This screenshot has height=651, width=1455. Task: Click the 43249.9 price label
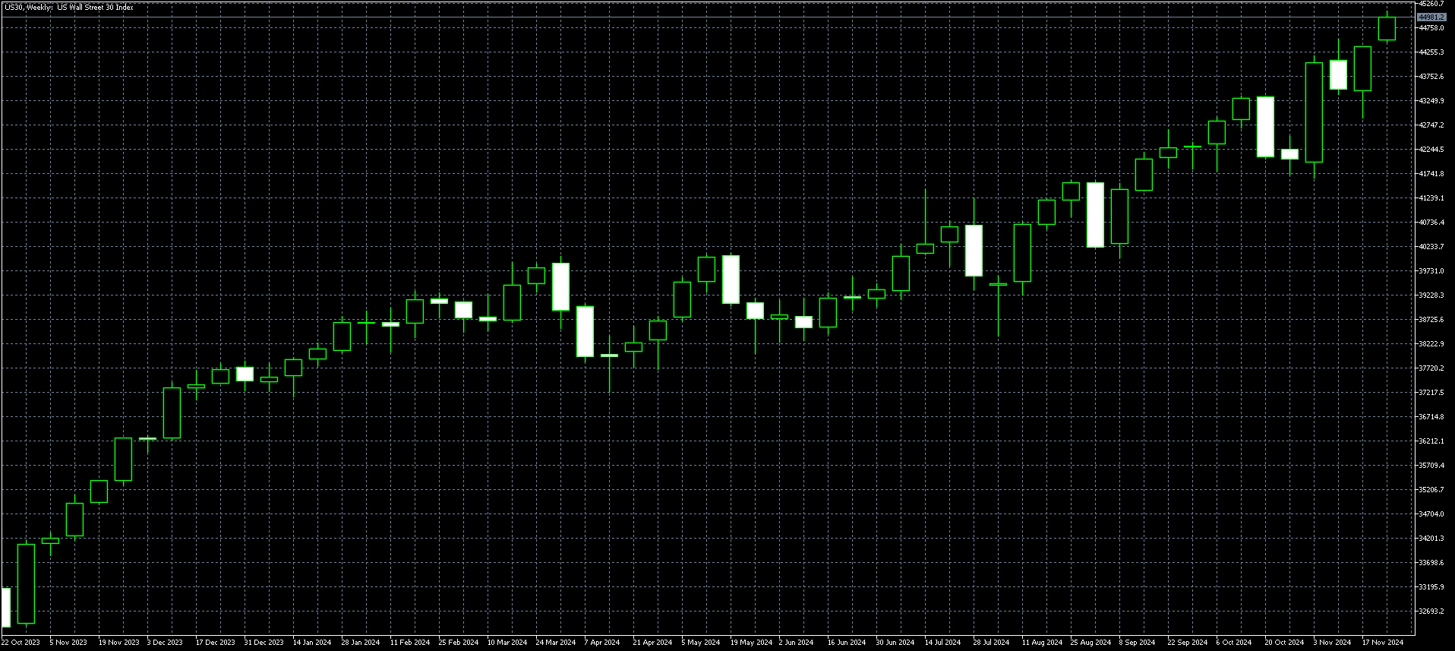click(1431, 101)
